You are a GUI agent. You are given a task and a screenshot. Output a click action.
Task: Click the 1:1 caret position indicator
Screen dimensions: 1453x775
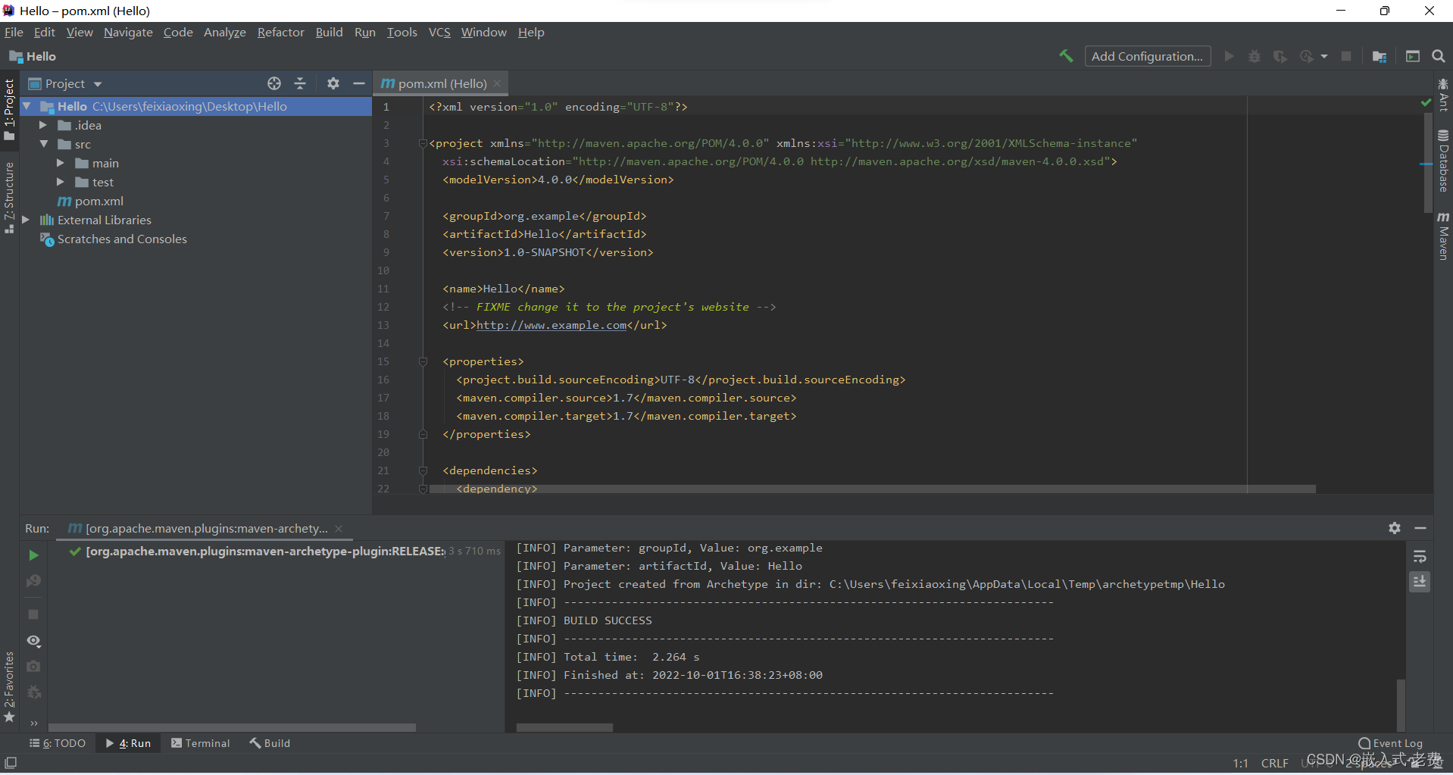(x=1240, y=763)
